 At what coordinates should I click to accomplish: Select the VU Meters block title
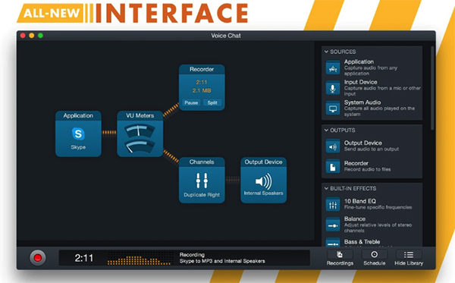pos(140,115)
